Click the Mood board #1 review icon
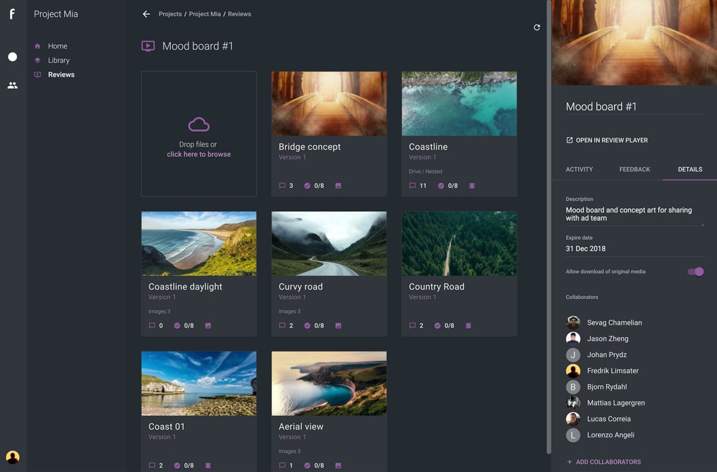This screenshot has width=717, height=472. pyautogui.click(x=148, y=46)
